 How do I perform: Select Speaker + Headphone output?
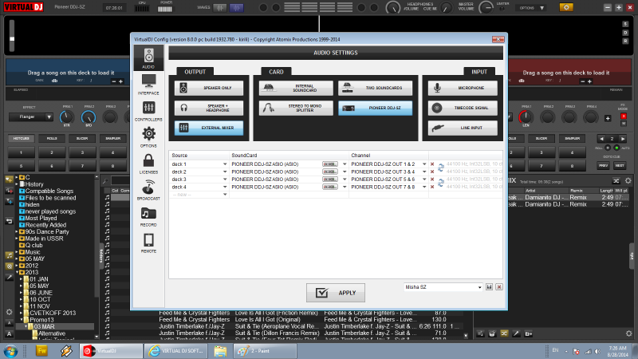click(x=210, y=108)
